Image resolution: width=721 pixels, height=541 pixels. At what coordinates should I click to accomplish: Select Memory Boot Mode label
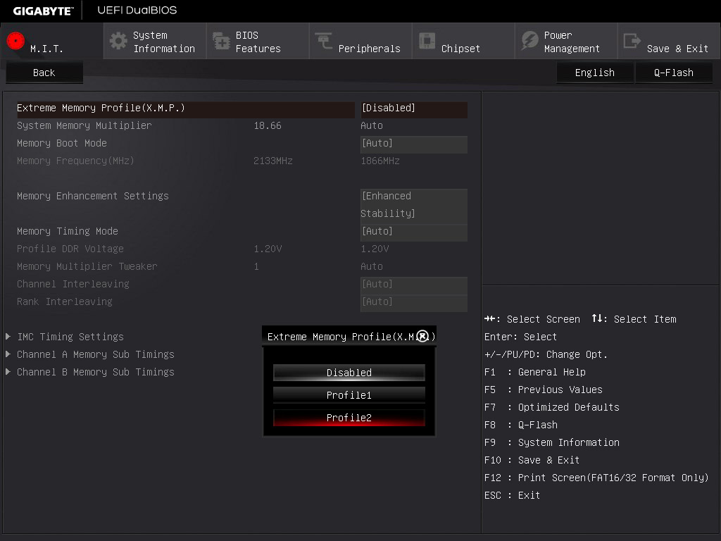pos(62,143)
